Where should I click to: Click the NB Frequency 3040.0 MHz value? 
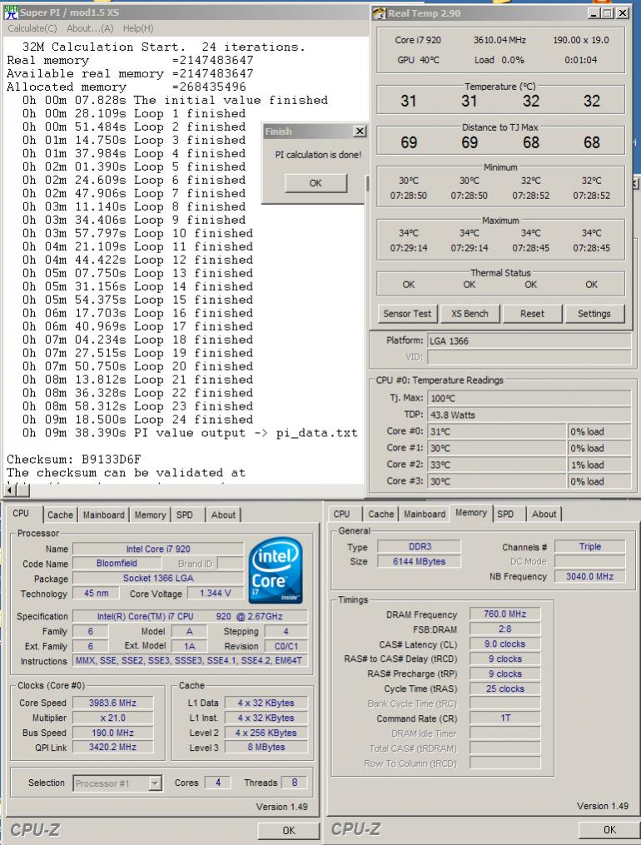pos(590,576)
